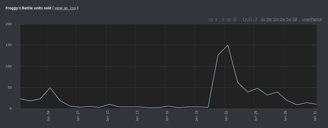The height and width of the screenshot is (128, 328).
Task: Select the 3d time range
Action: tap(295, 19)
